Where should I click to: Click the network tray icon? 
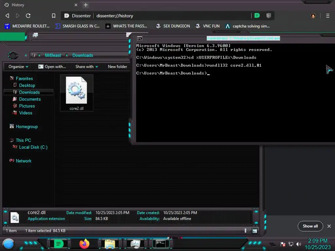coord(291,244)
